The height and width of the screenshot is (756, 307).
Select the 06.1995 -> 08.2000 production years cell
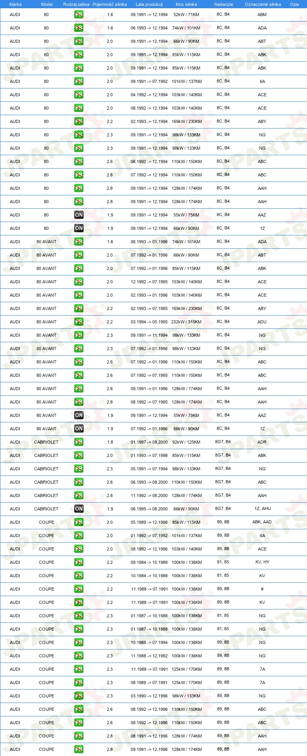tap(149, 509)
